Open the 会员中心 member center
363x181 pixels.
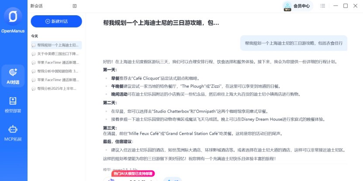tap(301, 6)
